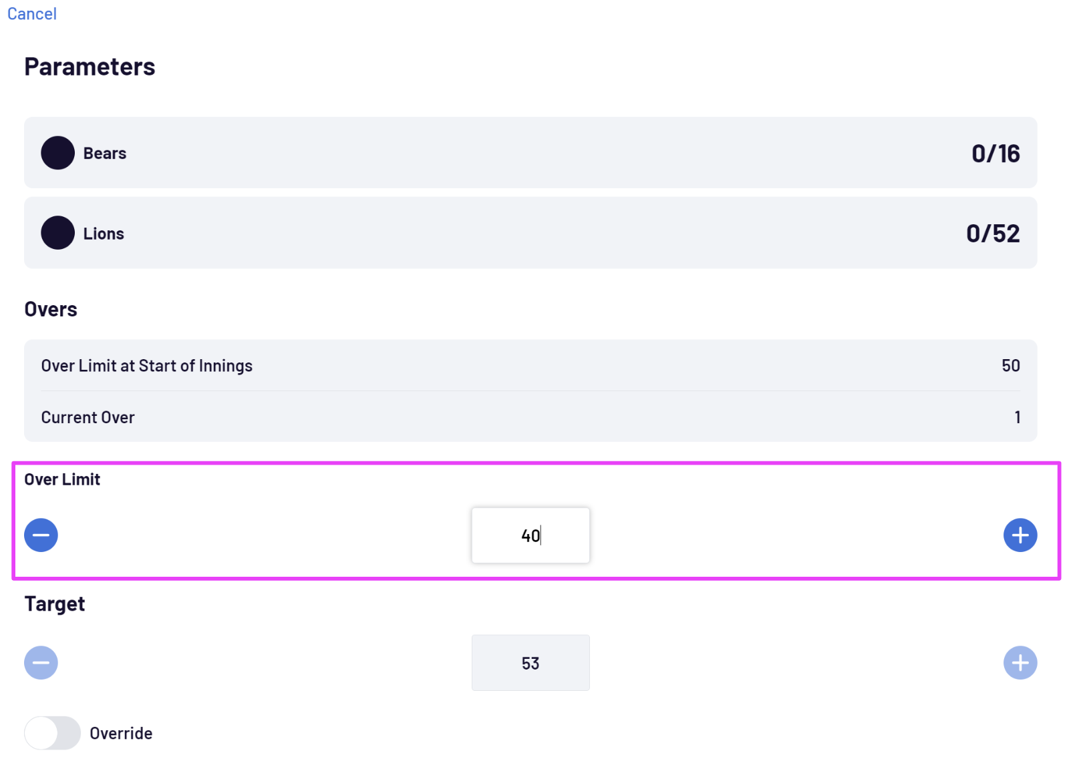1075x765 pixels.
Task: Click the Target section heading
Action: (55, 604)
